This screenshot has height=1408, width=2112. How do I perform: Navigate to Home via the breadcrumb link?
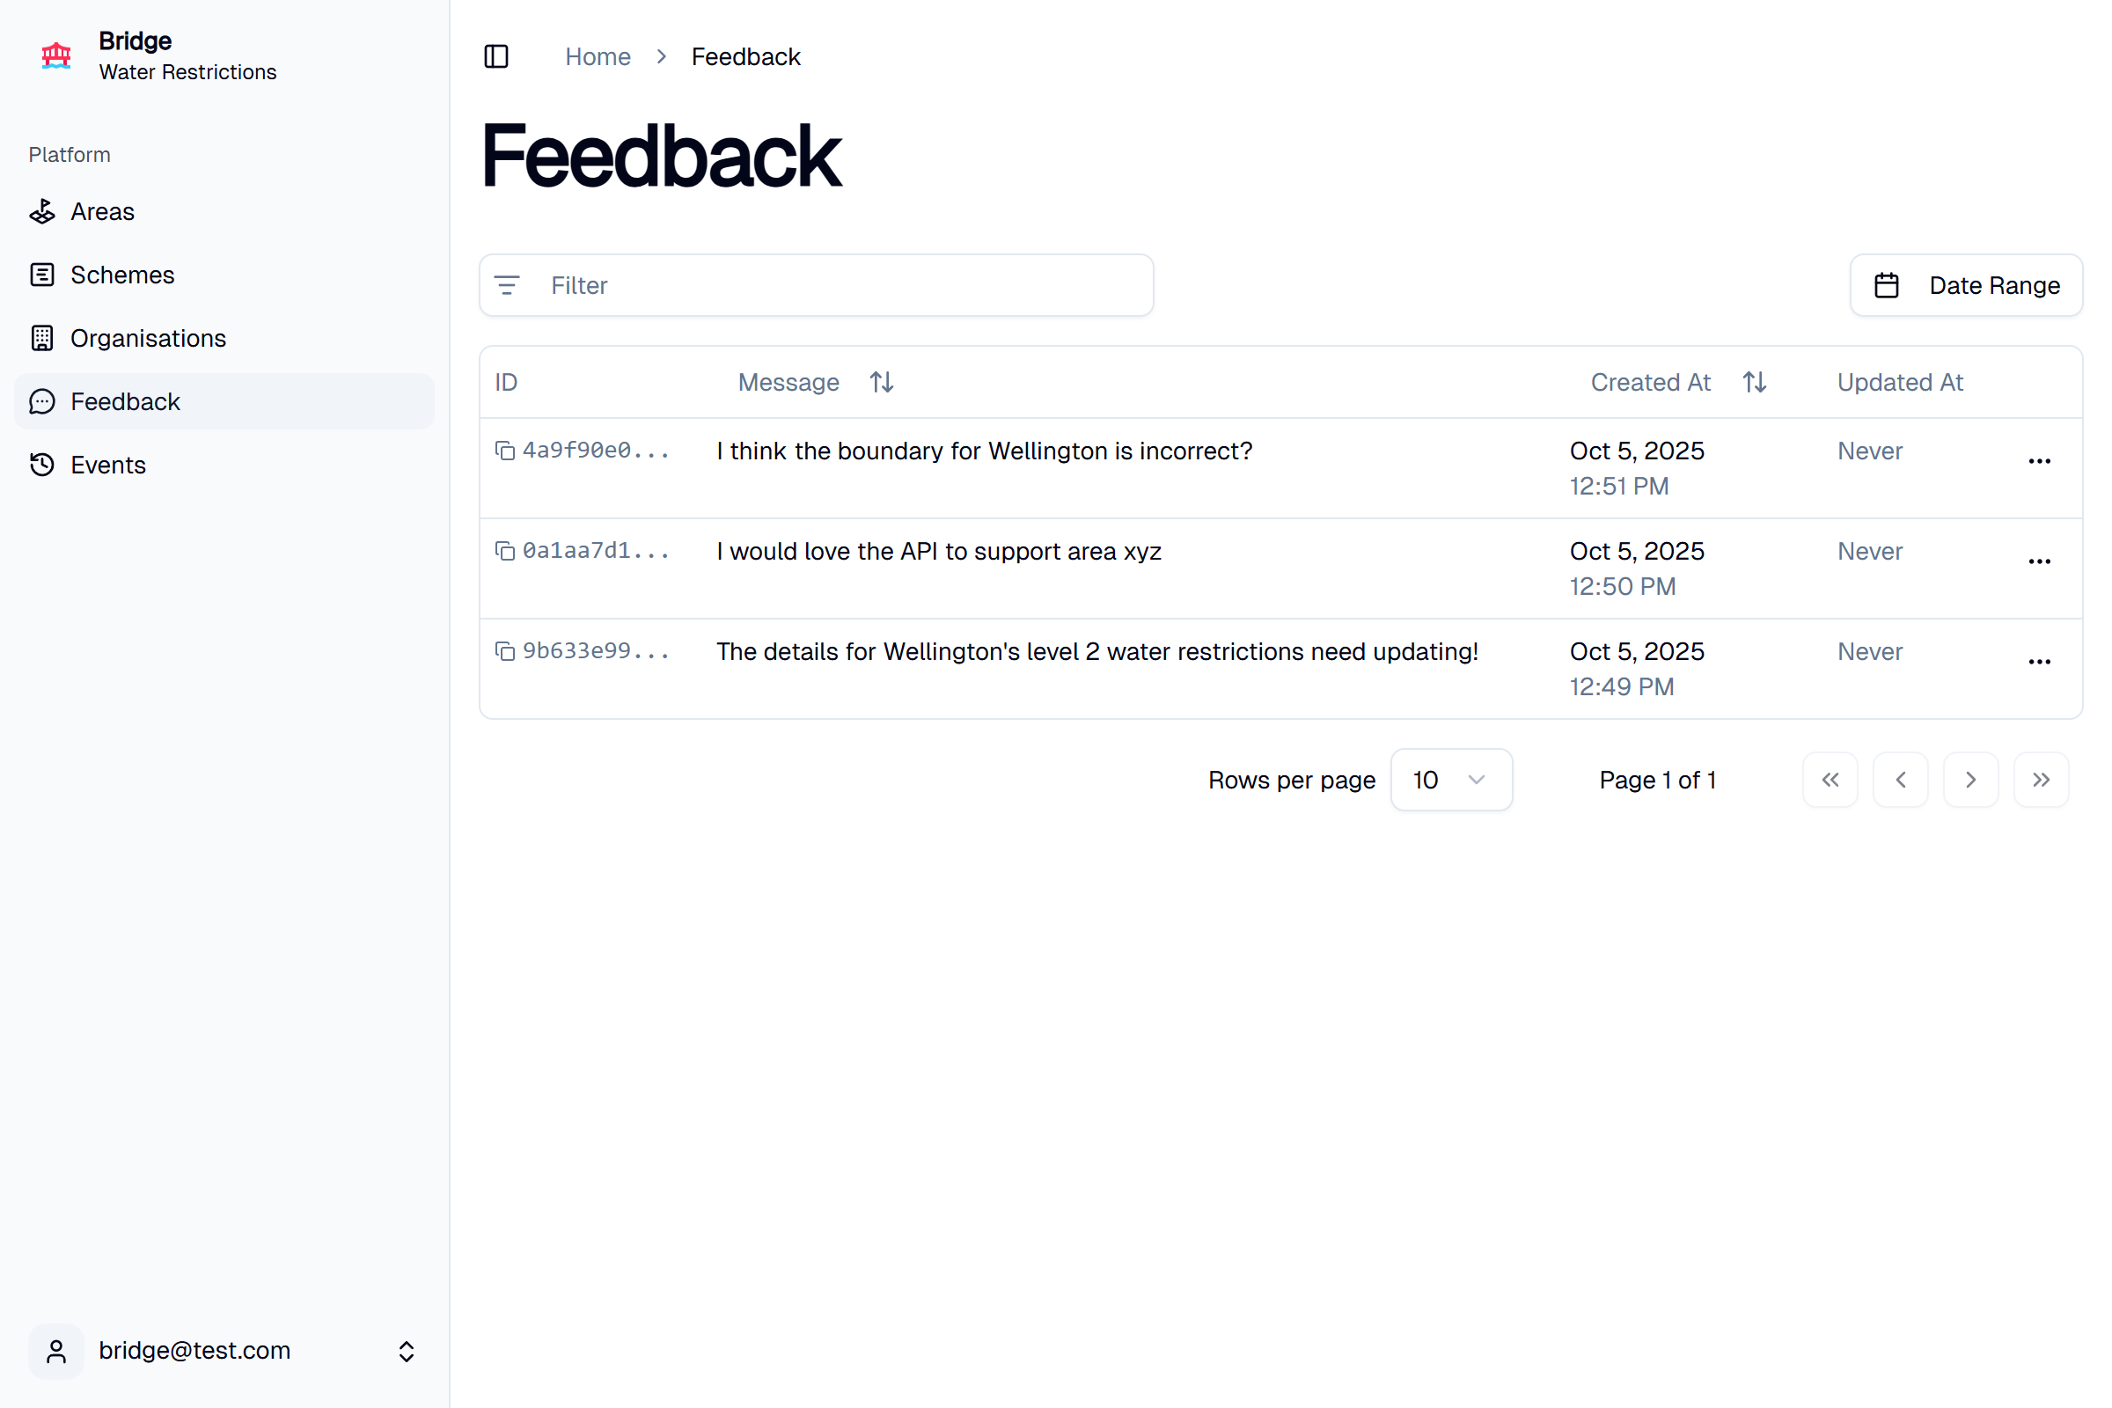click(598, 55)
